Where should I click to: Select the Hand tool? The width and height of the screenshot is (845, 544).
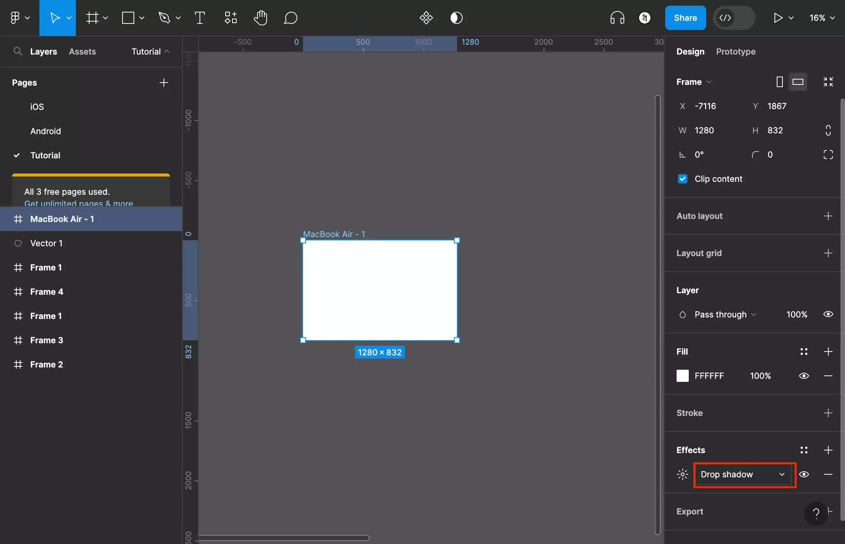(260, 17)
